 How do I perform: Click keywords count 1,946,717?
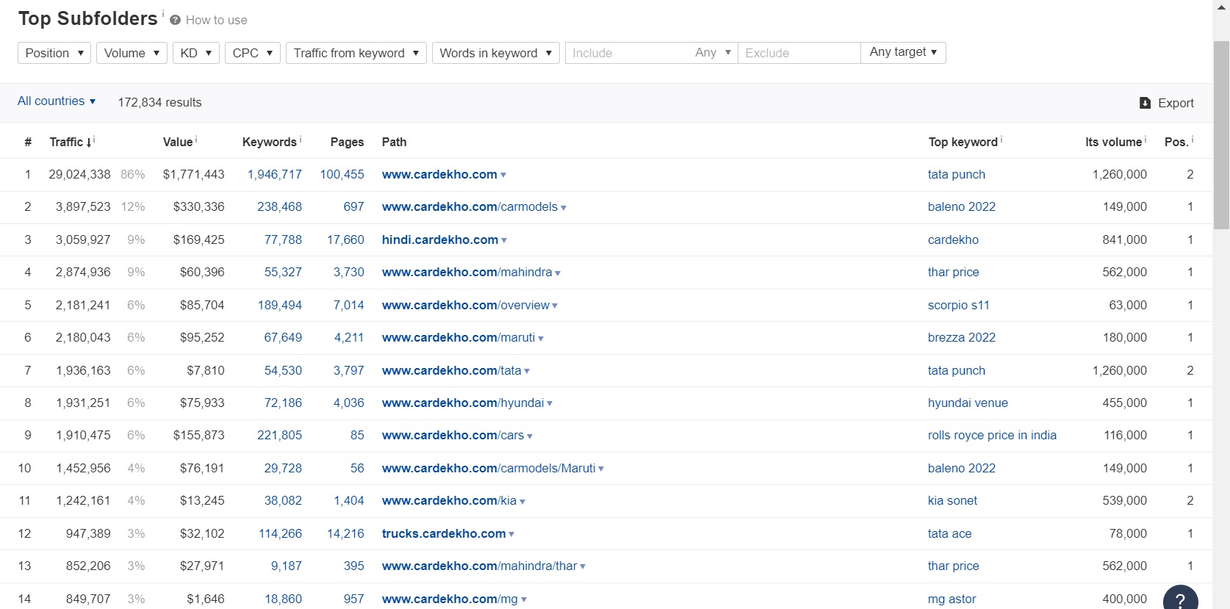point(275,174)
